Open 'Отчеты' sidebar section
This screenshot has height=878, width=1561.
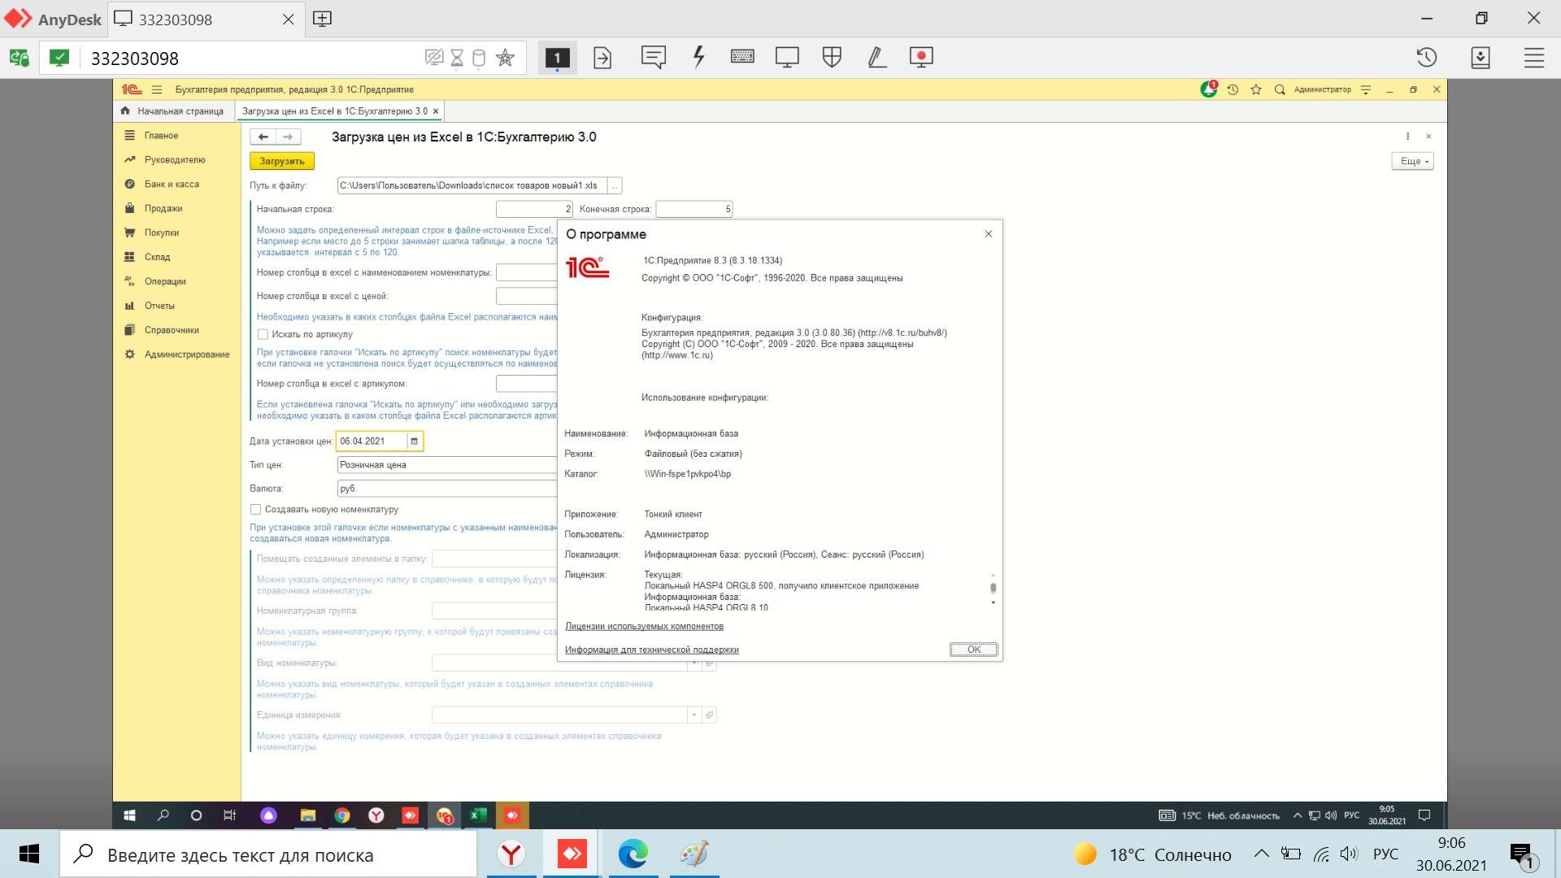(x=159, y=306)
